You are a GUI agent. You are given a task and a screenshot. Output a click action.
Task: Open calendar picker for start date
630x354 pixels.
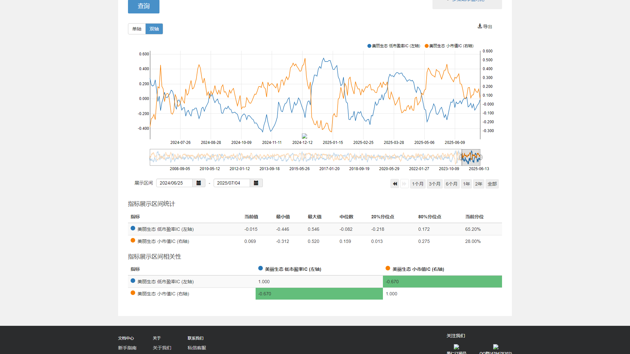[199, 183]
